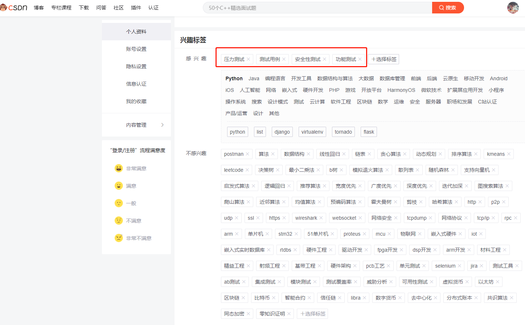Viewport: 525px width, 325px height.
Task: Click the orange 搜索 button
Action: pos(448,8)
